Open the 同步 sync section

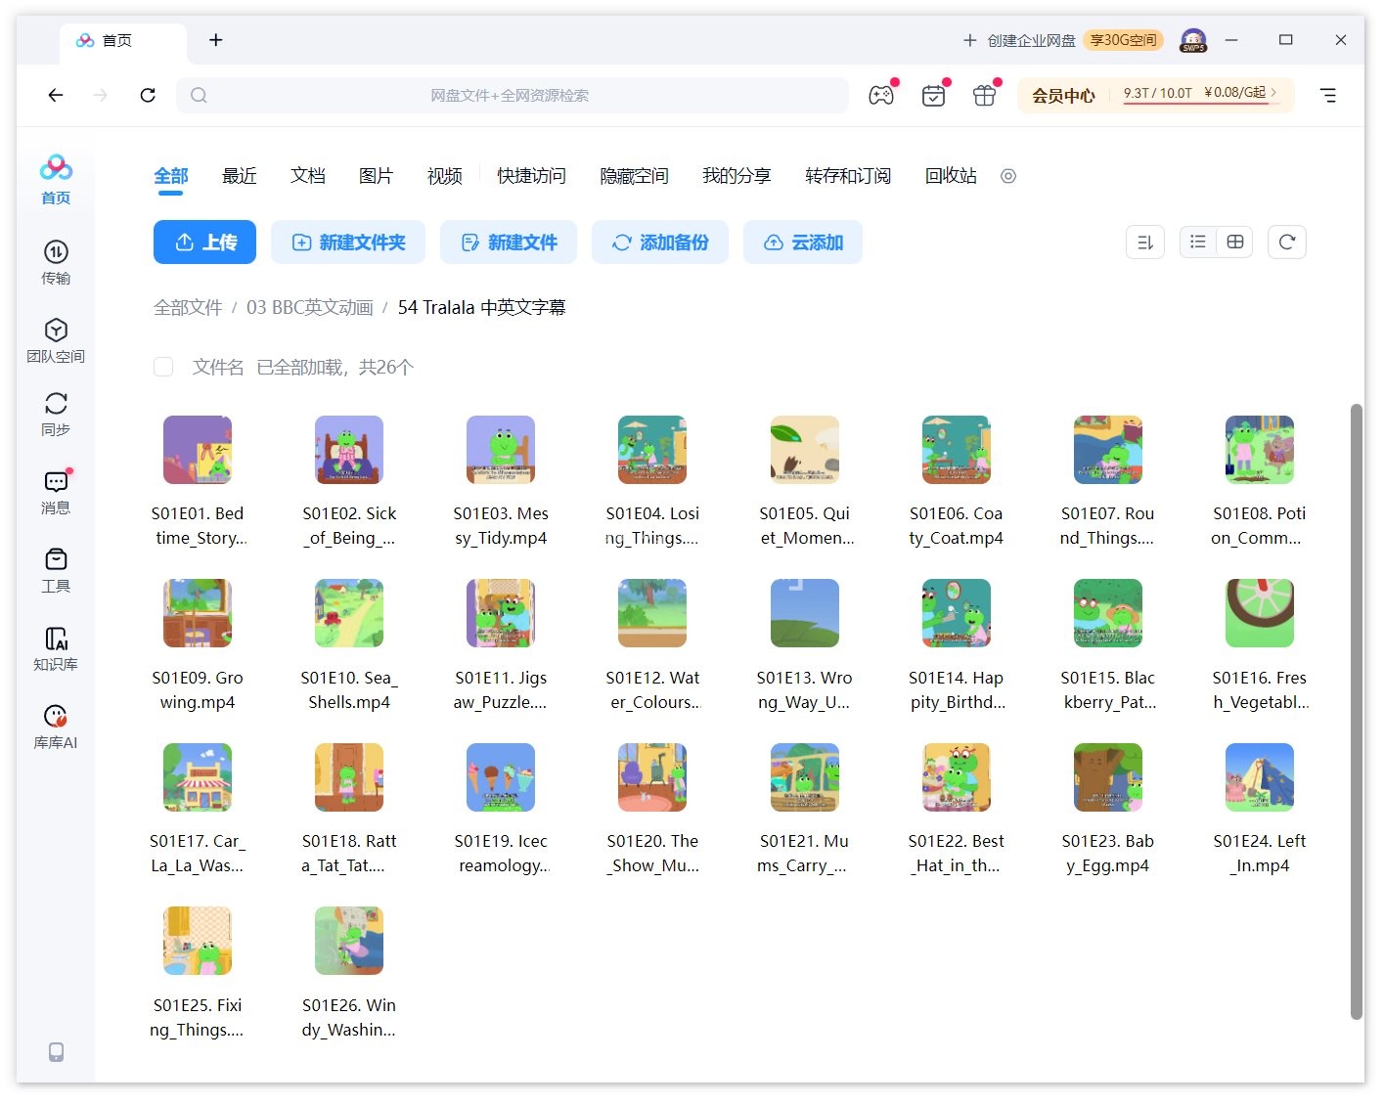(56, 414)
